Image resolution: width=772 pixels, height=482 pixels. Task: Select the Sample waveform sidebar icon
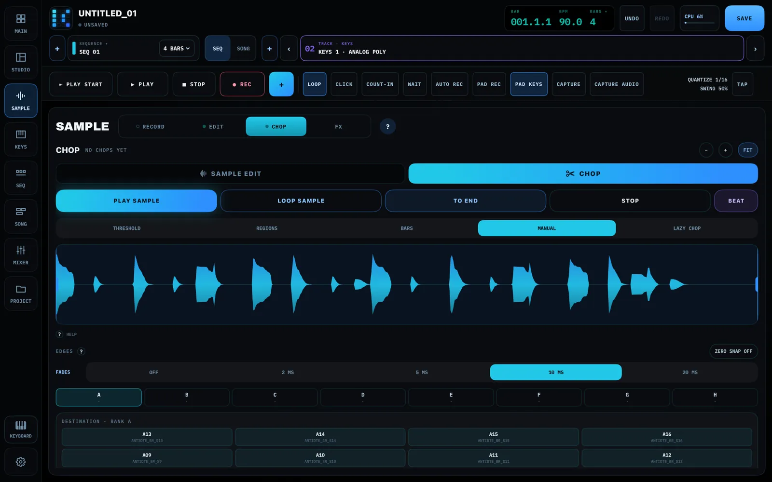[x=21, y=101]
